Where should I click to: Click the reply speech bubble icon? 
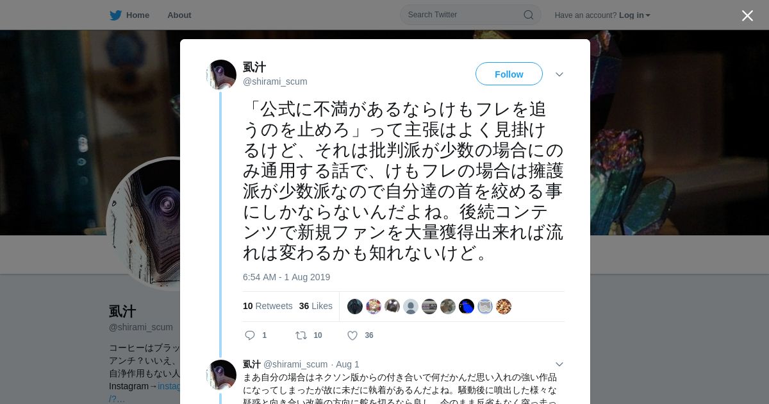[250, 335]
